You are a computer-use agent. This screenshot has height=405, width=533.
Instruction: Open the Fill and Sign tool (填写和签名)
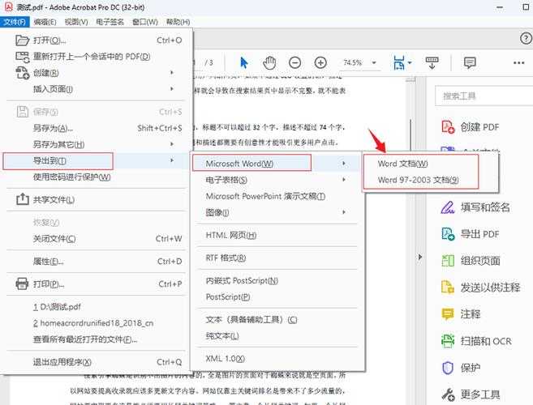pos(475,207)
